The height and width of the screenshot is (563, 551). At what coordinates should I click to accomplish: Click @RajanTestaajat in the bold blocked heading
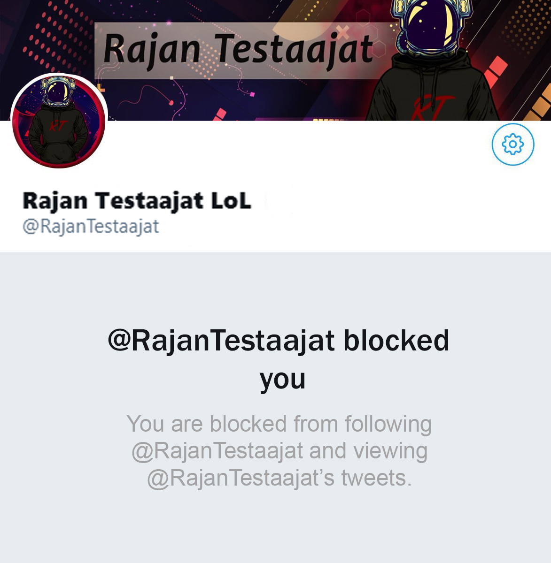coord(221,341)
